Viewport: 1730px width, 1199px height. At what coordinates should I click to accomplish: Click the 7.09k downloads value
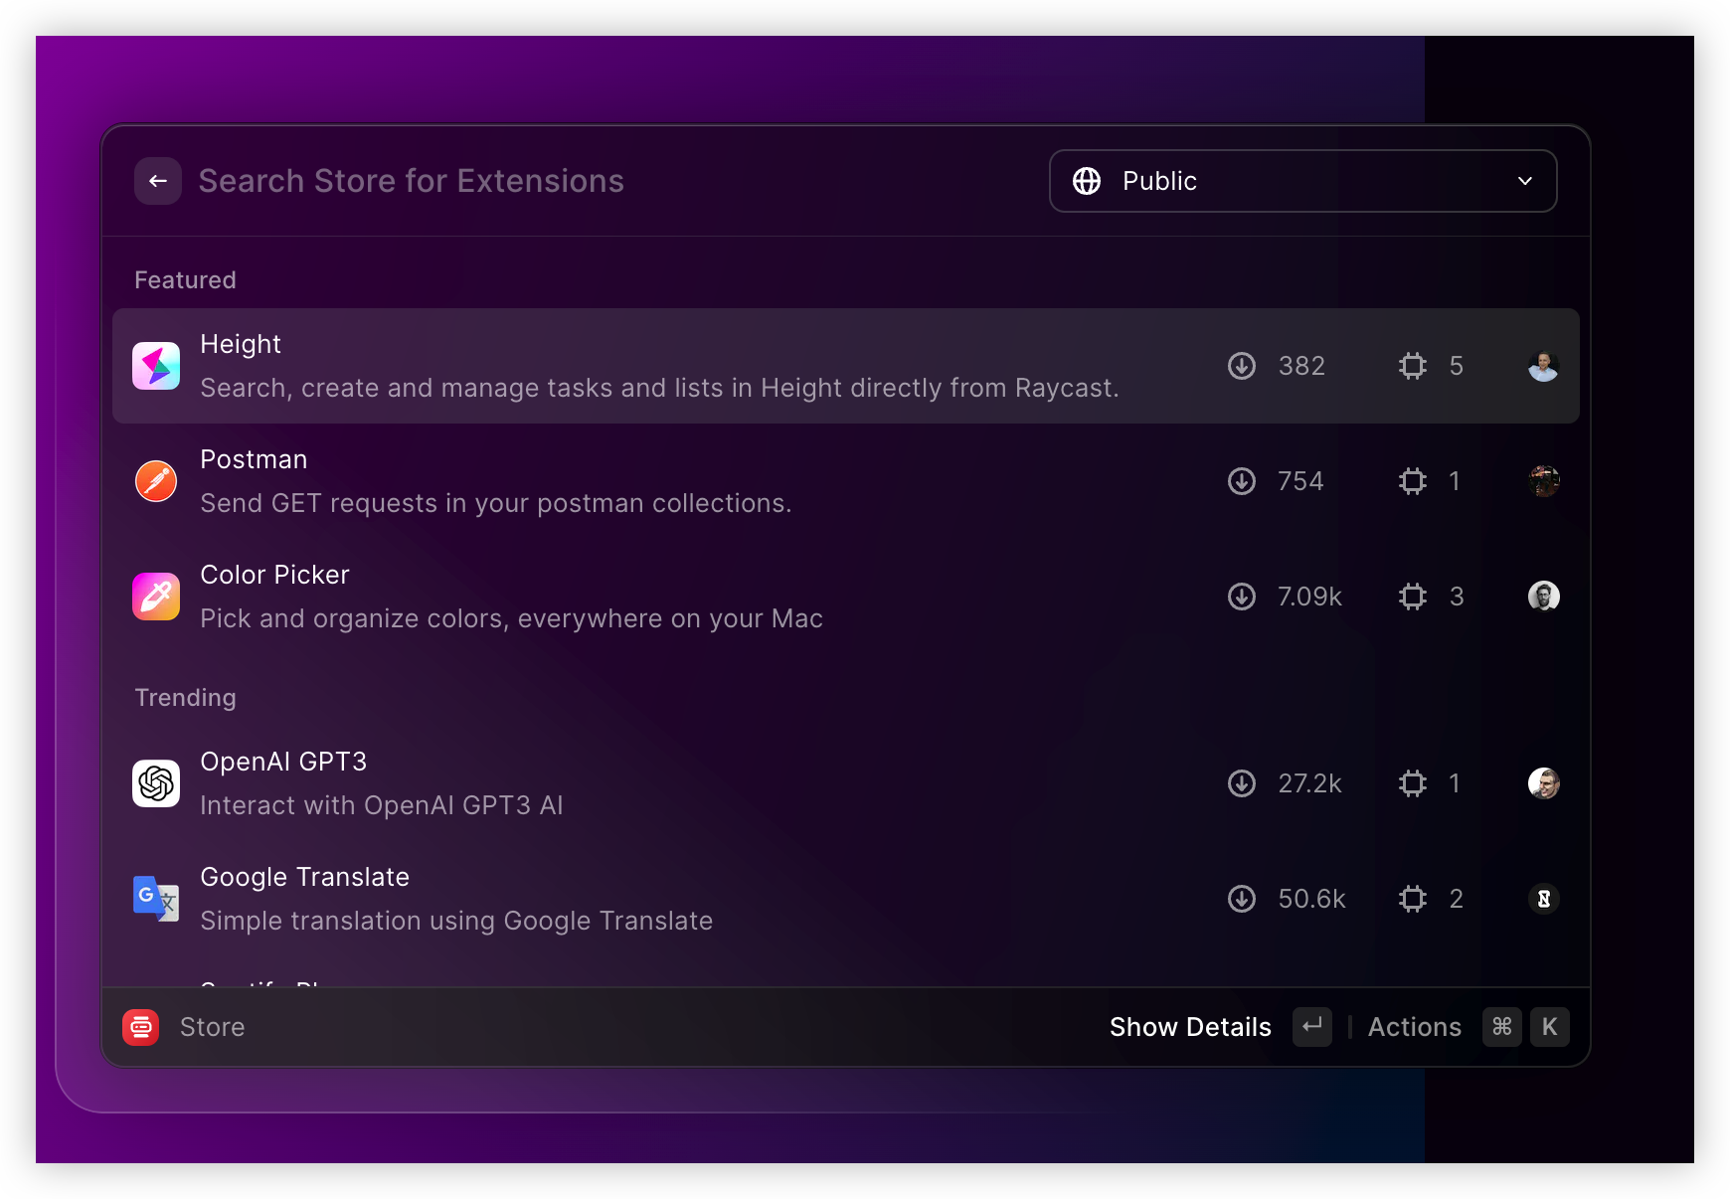point(1309,597)
